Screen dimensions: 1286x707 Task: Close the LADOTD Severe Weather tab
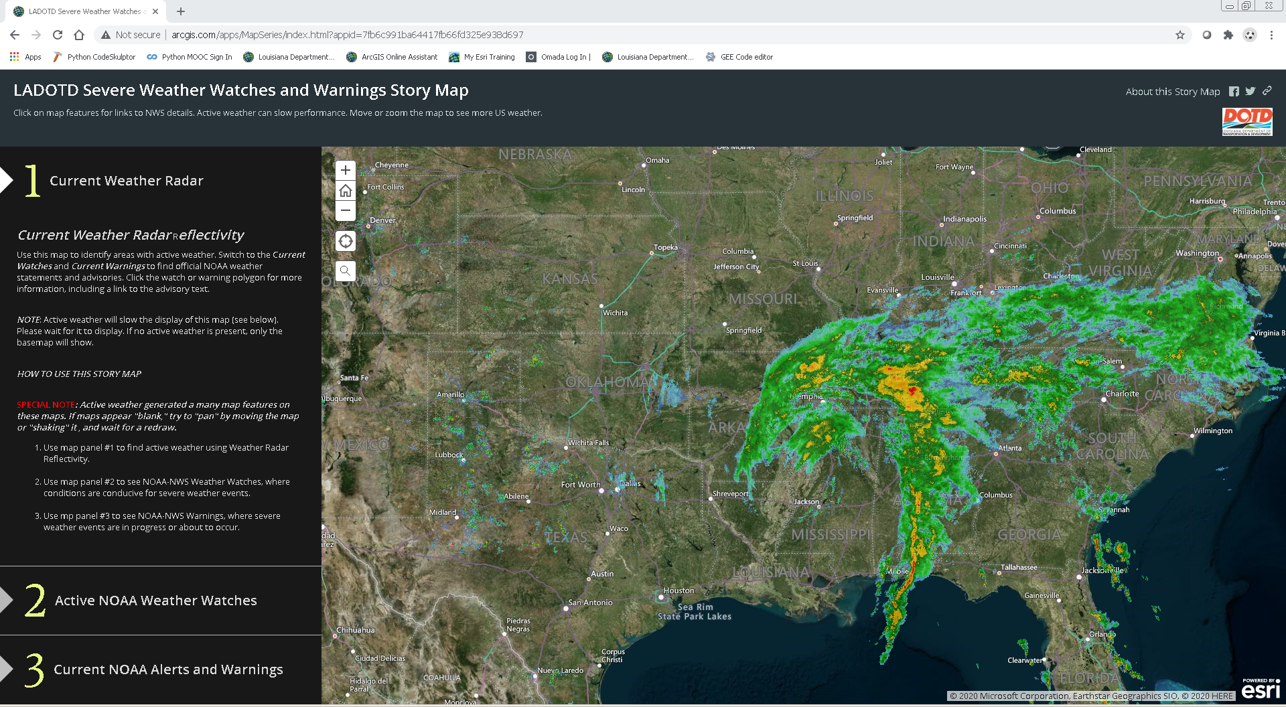(x=155, y=11)
